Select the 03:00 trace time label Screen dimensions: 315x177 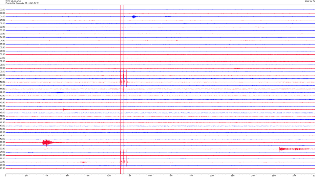(3, 30)
